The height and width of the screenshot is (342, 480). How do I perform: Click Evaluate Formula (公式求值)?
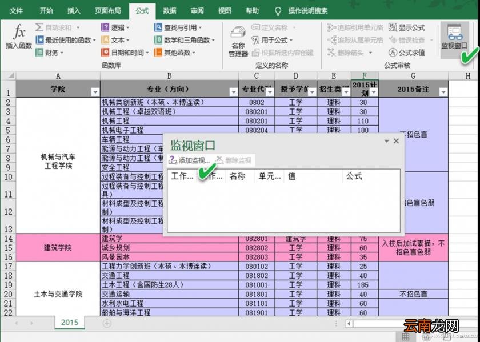(x=407, y=53)
